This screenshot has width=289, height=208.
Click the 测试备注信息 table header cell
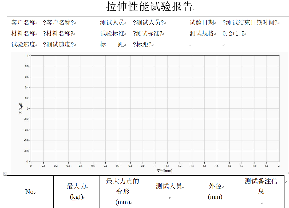tap(261, 186)
